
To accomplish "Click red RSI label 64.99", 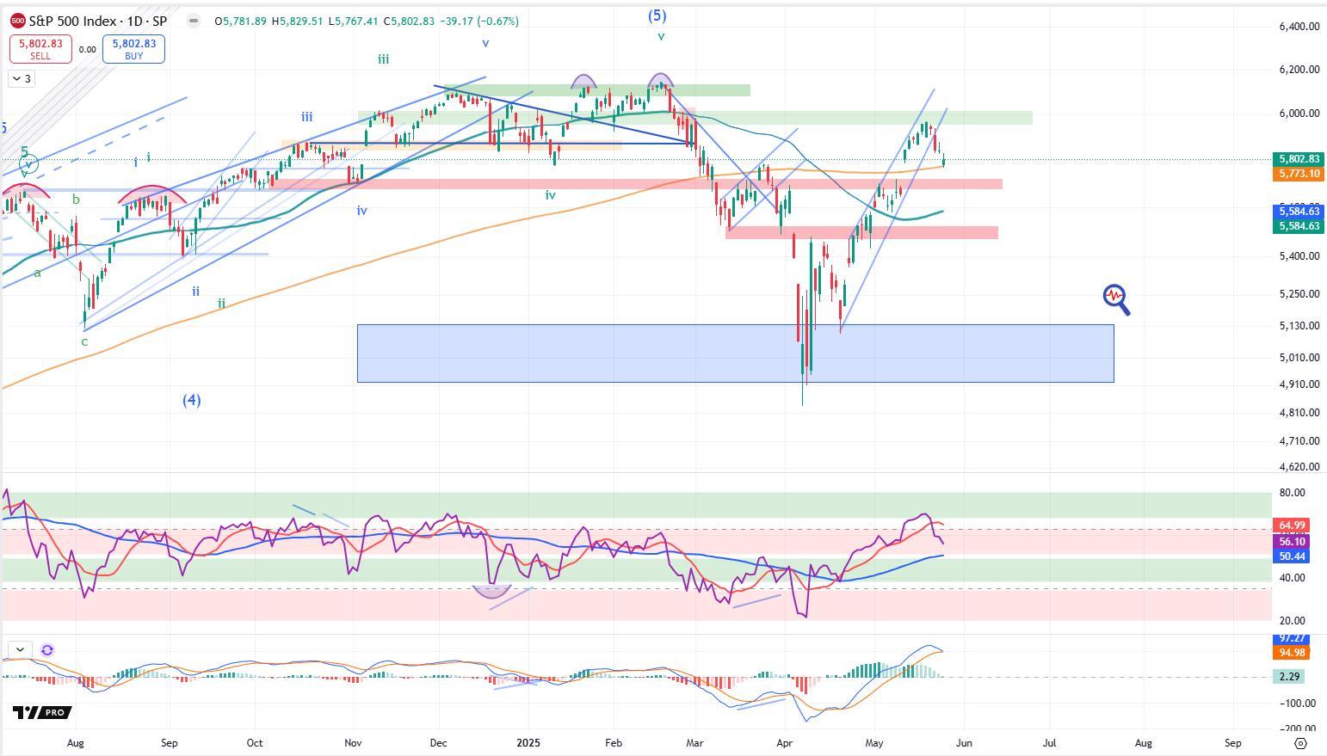I will 1292,526.
